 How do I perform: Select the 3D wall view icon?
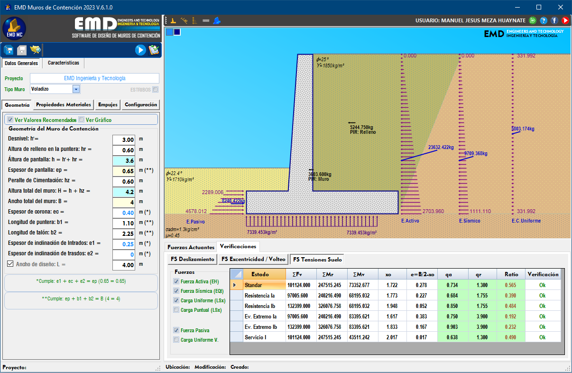pyautogui.click(x=217, y=20)
